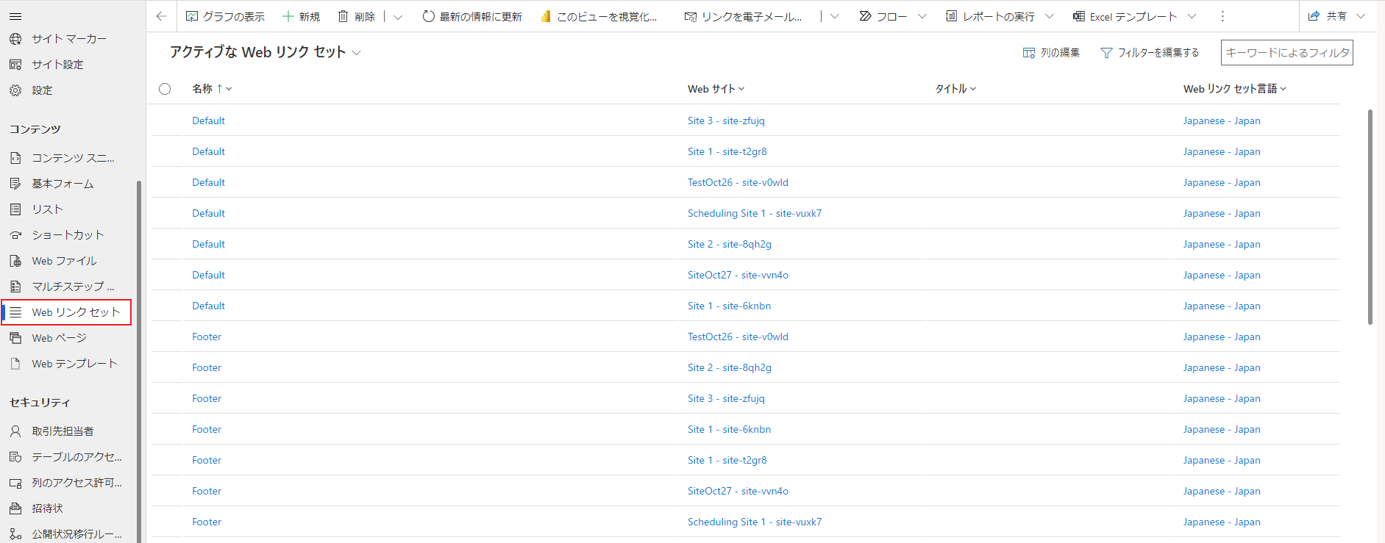Open the 名称 column header sort menu

click(x=212, y=89)
